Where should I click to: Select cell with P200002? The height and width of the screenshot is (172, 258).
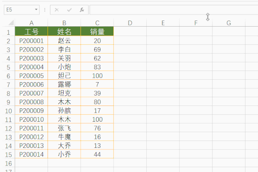pos(31,49)
